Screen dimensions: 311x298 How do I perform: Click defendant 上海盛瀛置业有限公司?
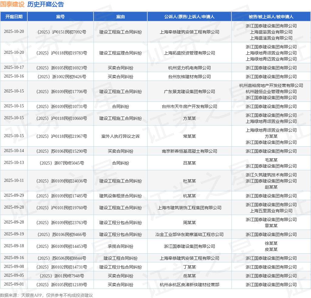[271, 32]
